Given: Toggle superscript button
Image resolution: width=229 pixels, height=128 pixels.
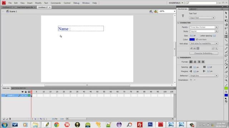Looking at the screenshot, I should click(x=213, y=48).
